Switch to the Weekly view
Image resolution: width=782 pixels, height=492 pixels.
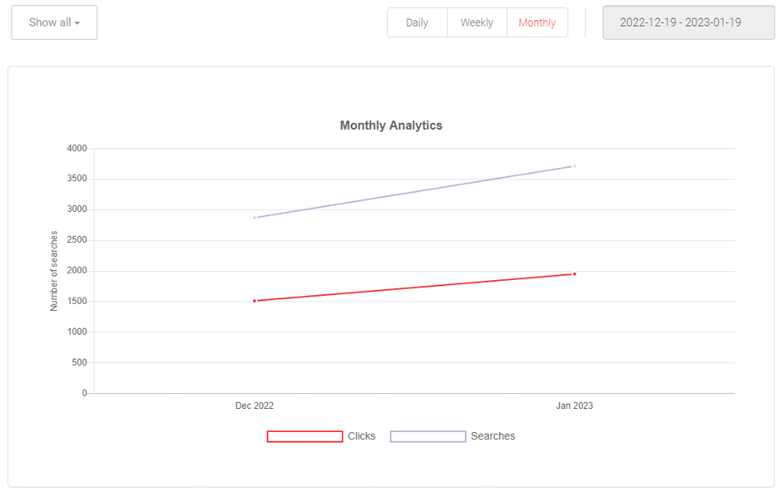477,22
